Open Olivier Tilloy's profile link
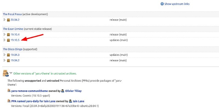Image resolution: width=219 pixels, height=108 pixels. 73,91
